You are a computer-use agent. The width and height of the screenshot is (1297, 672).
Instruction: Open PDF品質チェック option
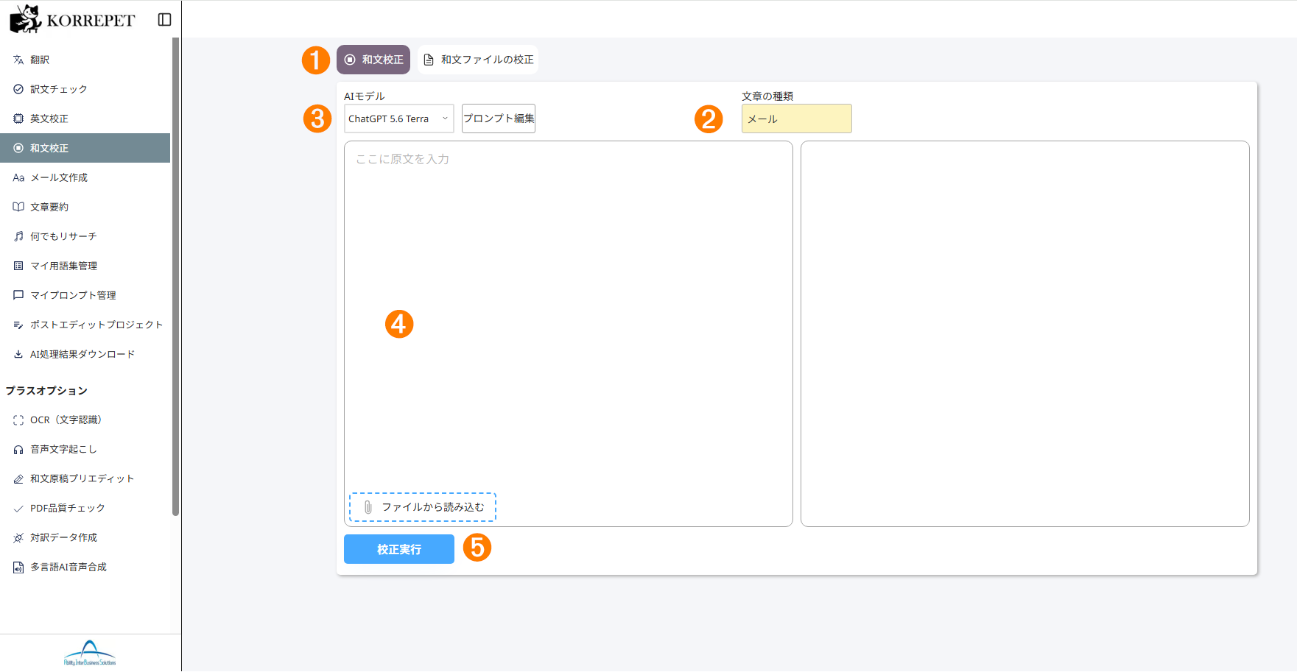[x=85, y=508]
